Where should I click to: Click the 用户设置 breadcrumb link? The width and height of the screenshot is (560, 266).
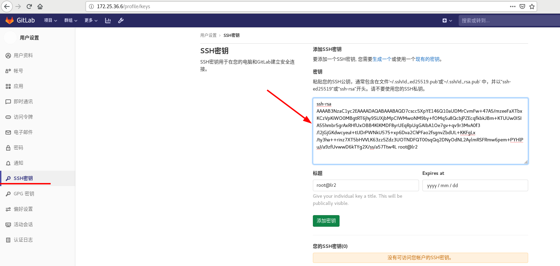[x=208, y=35]
